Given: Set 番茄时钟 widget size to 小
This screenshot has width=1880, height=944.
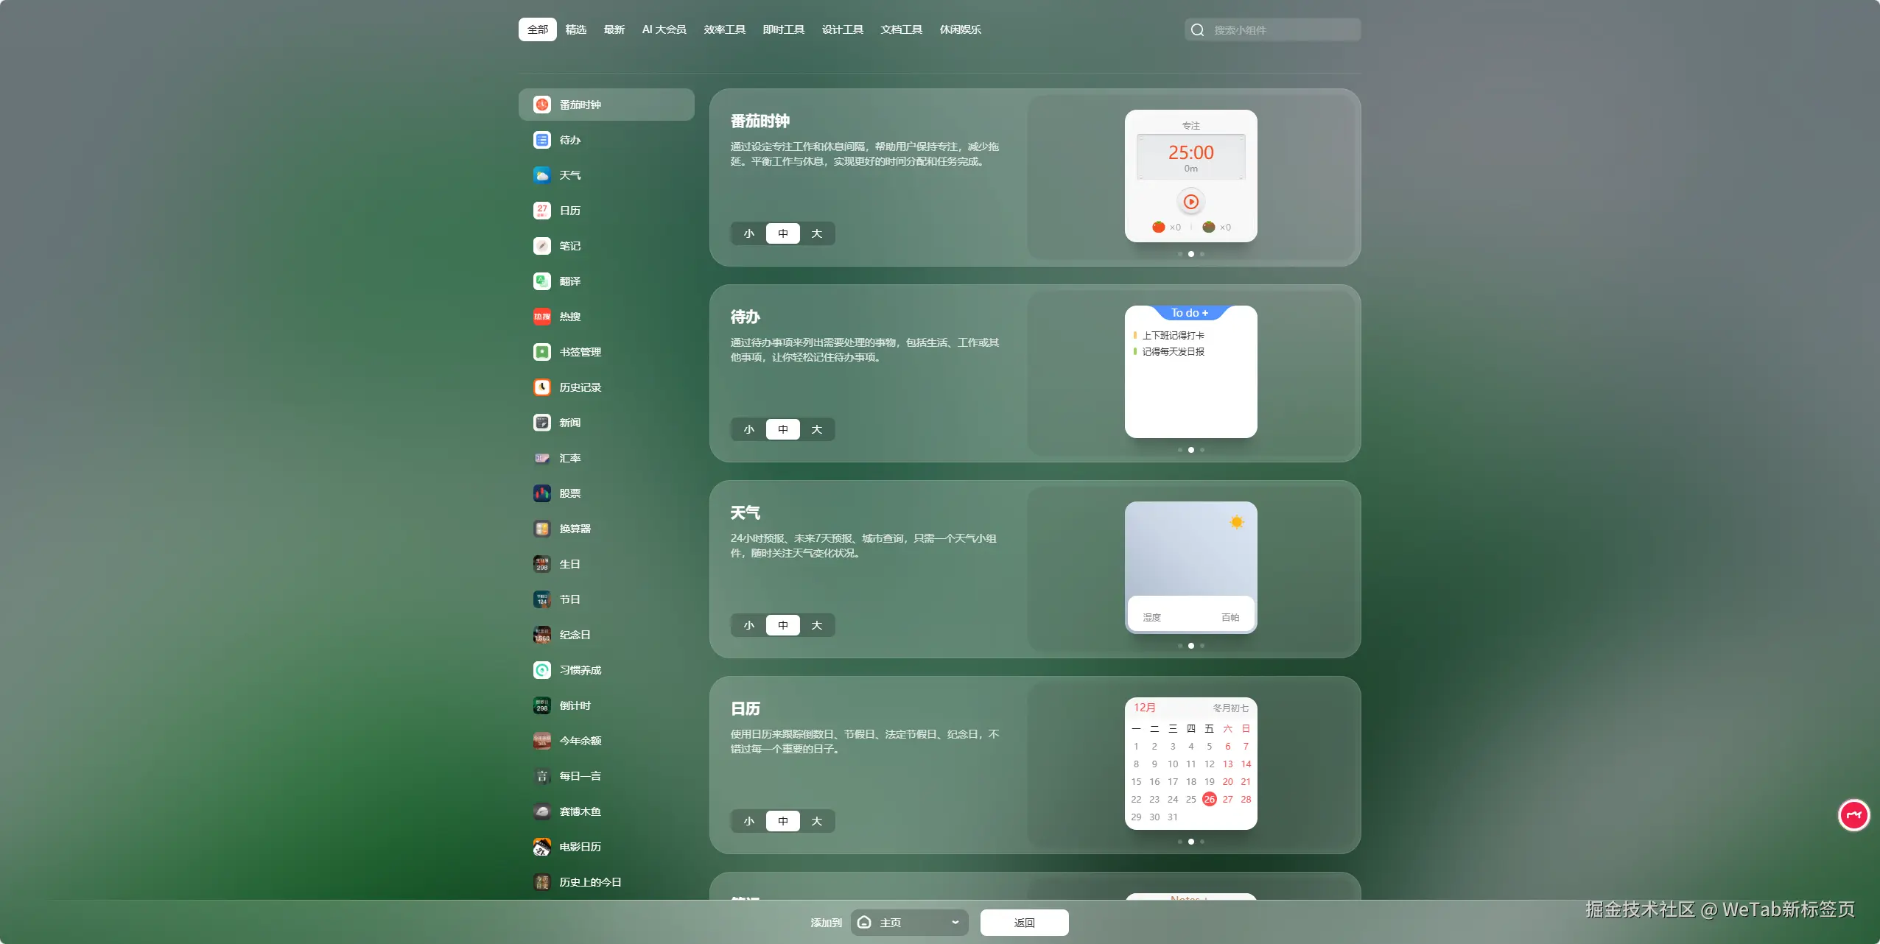Looking at the screenshot, I should [749, 233].
